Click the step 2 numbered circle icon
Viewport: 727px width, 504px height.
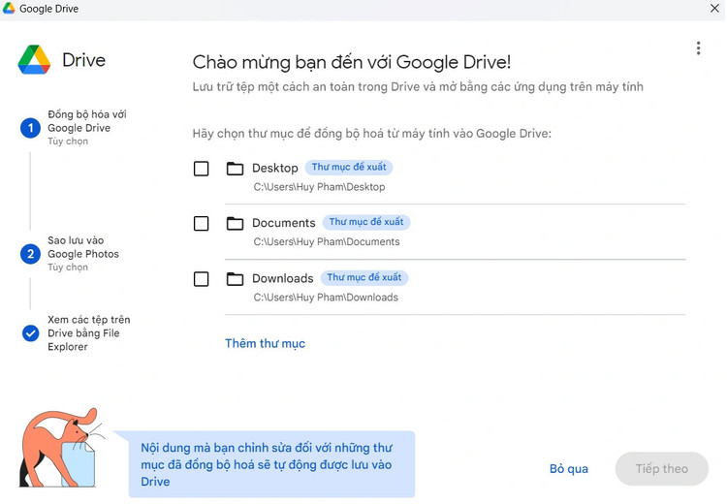tap(30, 254)
